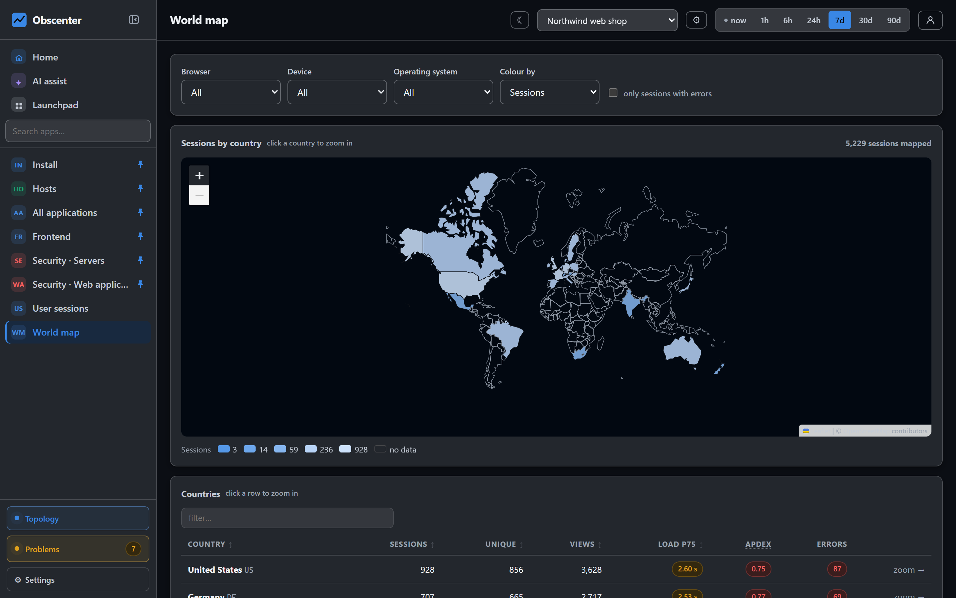Click the Obscenter logo icon
The height and width of the screenshot is (598, 956).
[x=19, y=20]
